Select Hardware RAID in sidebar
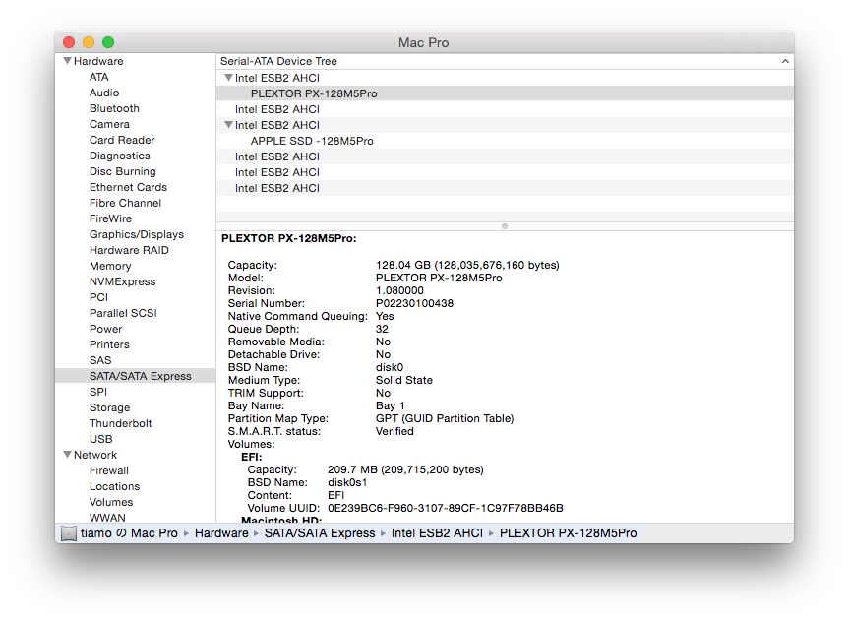Screen dimensions: 849x622 [x=129, y=250]
